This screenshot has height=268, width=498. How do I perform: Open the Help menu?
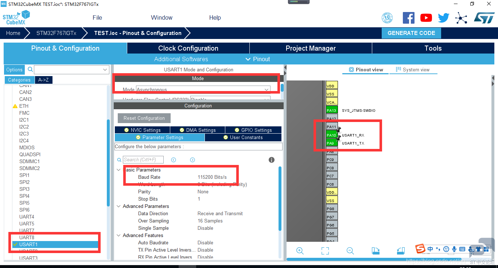click(x=215, y=17)
